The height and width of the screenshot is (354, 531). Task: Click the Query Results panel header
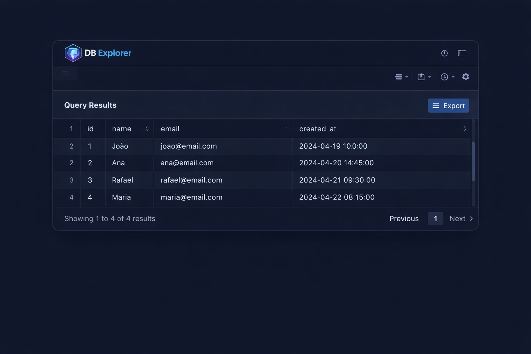[x=90, y=105]
